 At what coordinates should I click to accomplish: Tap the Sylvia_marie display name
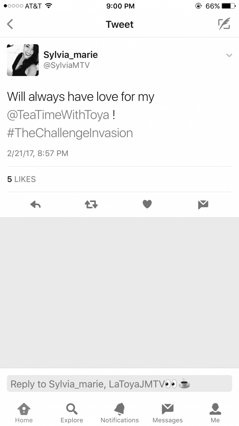(70, 55)
